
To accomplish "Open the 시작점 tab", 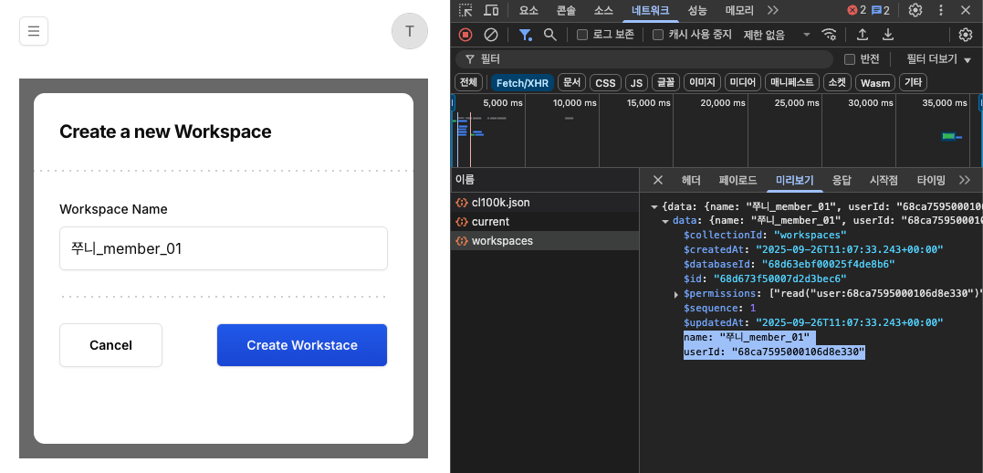I will (884, 180).
